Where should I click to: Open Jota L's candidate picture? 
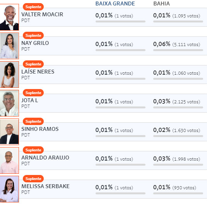point(9,103)
